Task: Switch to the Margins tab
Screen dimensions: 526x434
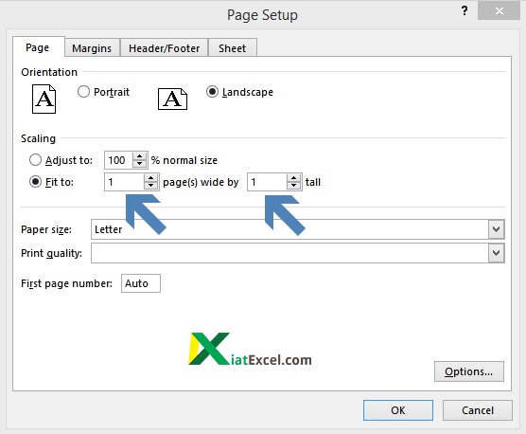Action: point(92,48)
